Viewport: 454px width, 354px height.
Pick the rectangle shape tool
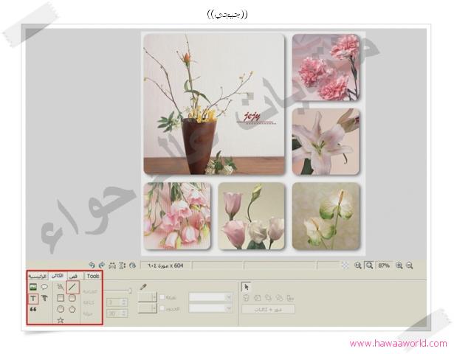[60, 298]
